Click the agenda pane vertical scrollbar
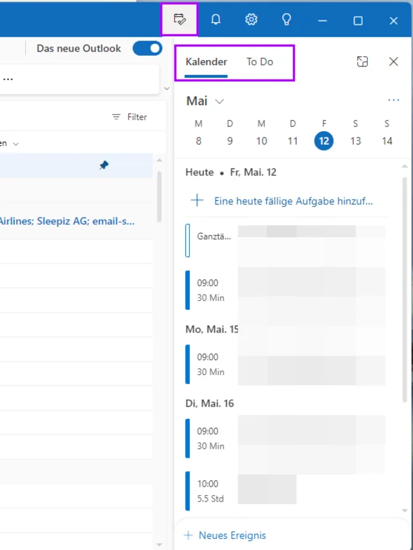This screenshot has height=550, width=413. point(405,290)
